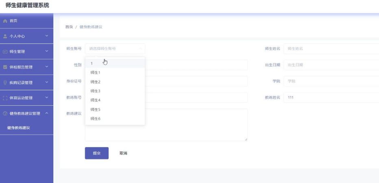Click the icon beside 师生管理
The width and height of the screenshot is (379, 183).
5,52
